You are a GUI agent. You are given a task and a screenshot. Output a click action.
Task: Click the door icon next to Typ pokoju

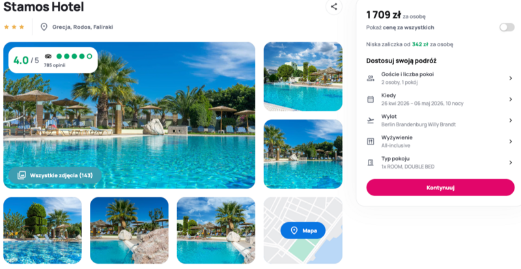(371, 163)
